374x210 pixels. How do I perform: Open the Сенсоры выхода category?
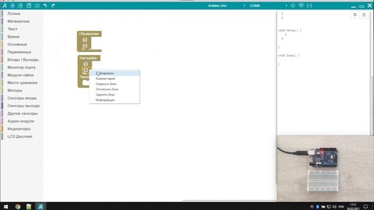[23, 106]
